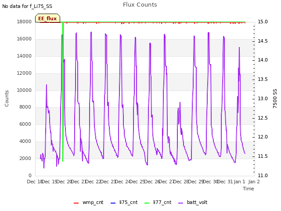Screen dimensions: 281x211
Task: Click the 16000 y-axis tick label
Action: point(24,39)
